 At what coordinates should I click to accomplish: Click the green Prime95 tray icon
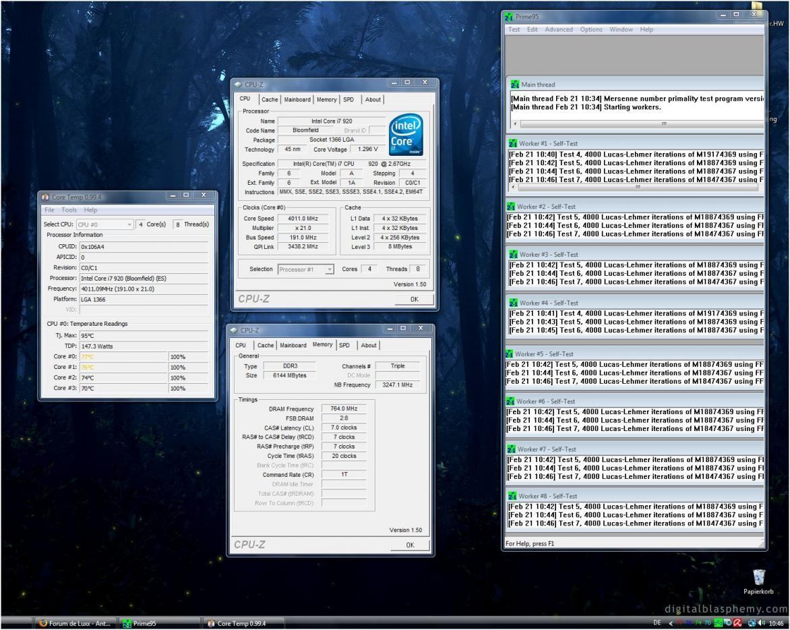coord(719,623)
